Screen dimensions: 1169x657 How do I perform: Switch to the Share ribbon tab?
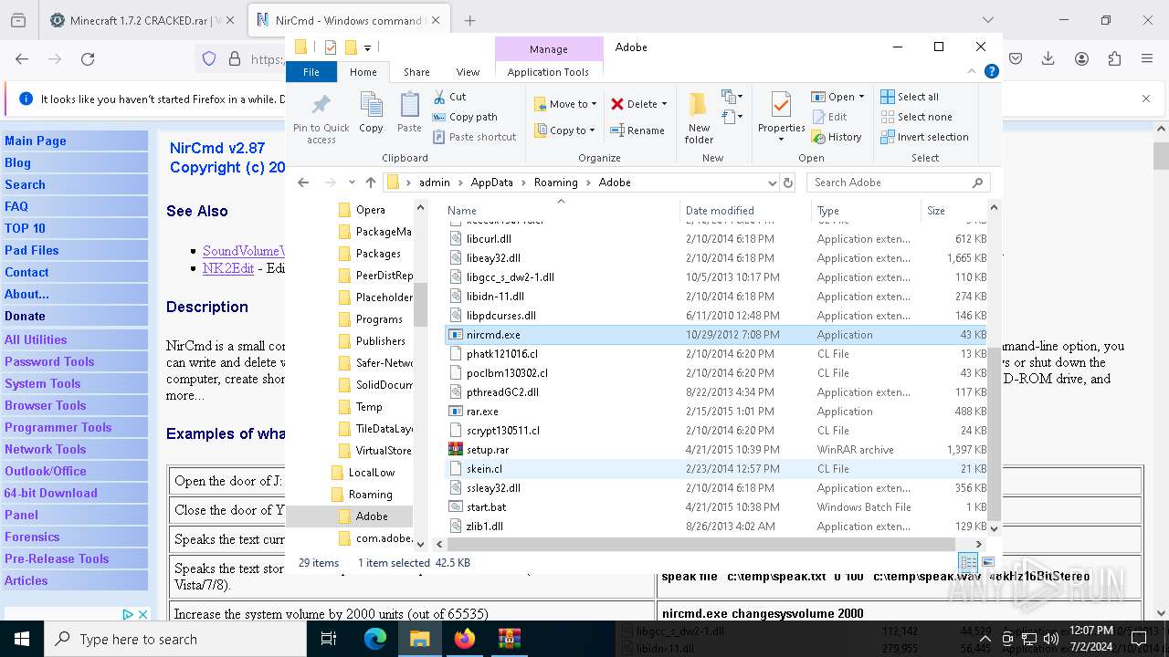[x=416, y=72]
